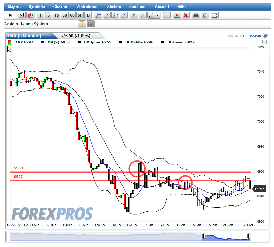Set timeframe to 30 minutes
This screenshot has width=274, height=247.
[x=65, y=15]
